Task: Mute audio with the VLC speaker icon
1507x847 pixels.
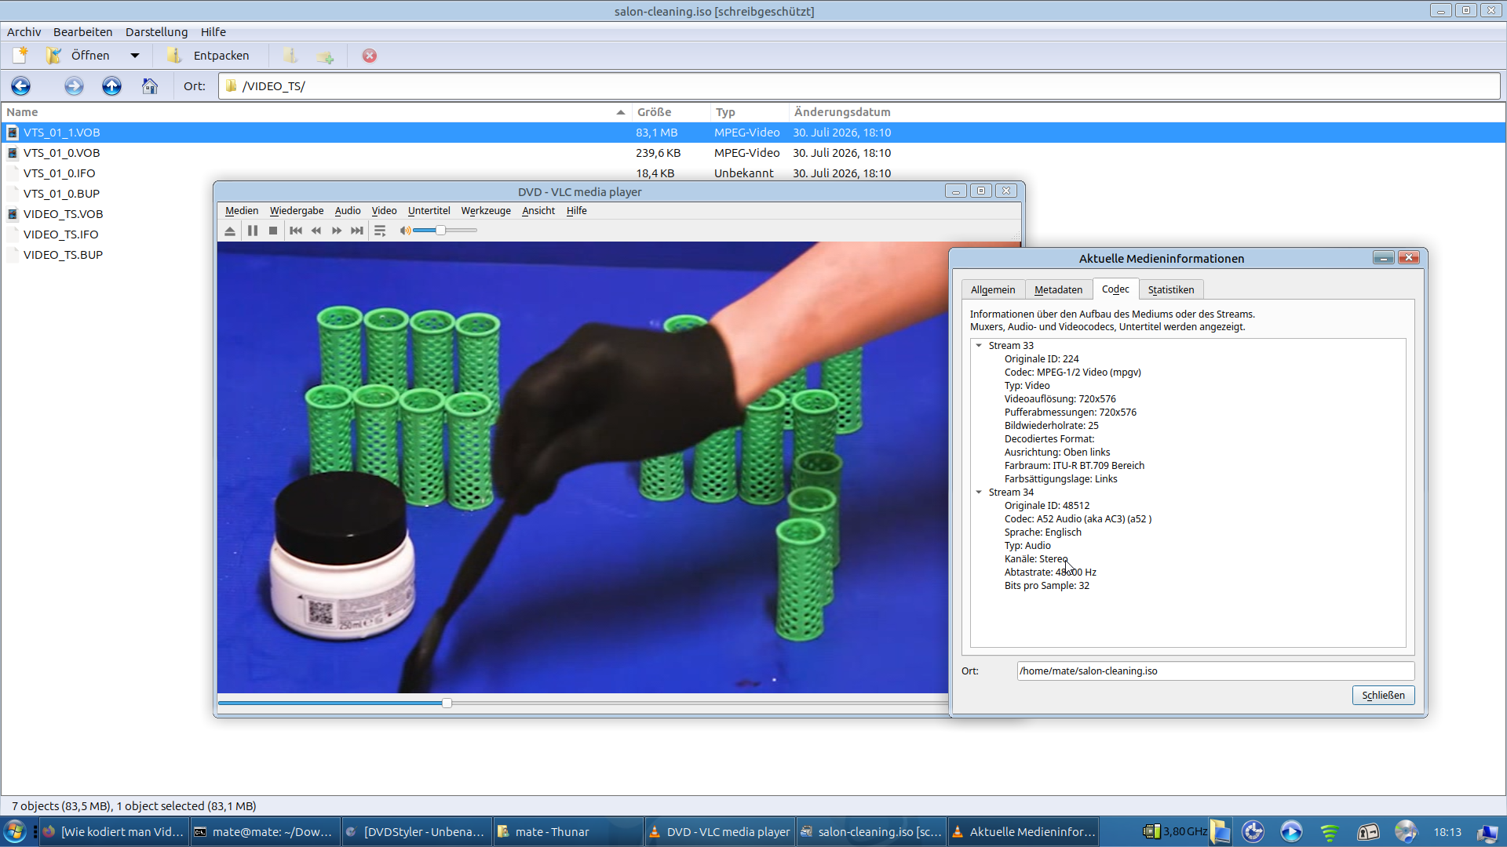Action: (x=405, y=231)
